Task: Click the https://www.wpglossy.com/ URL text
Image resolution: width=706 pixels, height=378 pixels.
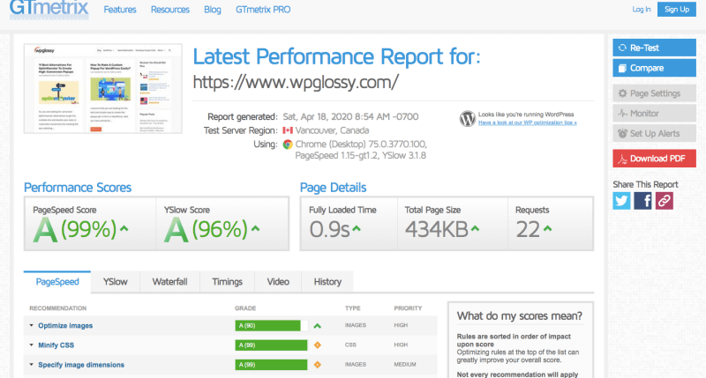Action: pyautogui.click(x=296, y=82)
